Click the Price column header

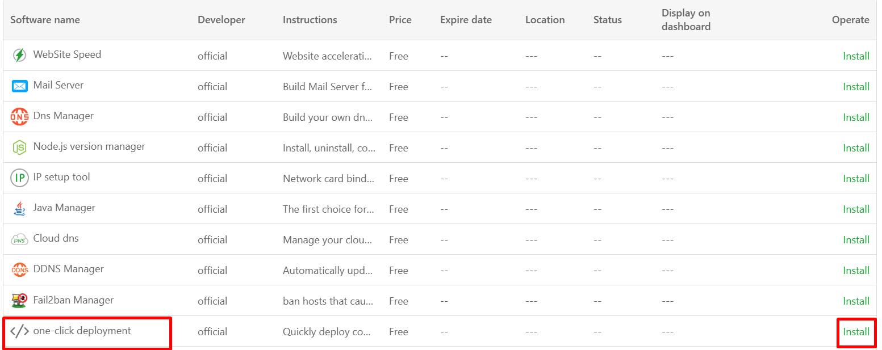pos(400,20)
